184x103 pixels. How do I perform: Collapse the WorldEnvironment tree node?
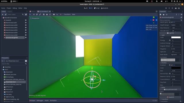click(2, 18)
